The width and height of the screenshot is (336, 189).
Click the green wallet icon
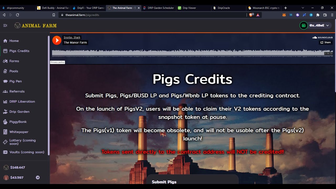[x=304, y=25]
